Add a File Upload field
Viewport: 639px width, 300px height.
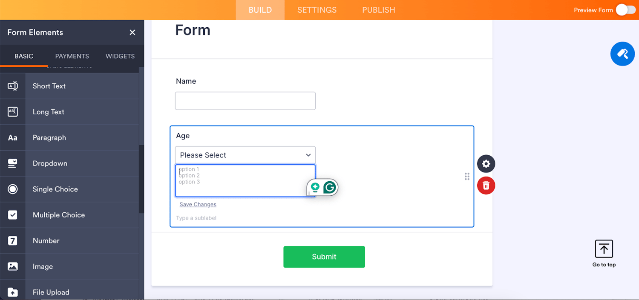[x=51, y=292]
